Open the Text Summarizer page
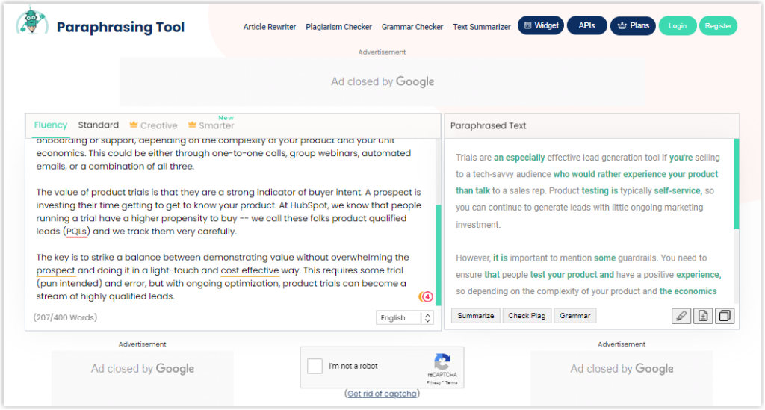This screenshot has height=410, width=765. (482, 27)
